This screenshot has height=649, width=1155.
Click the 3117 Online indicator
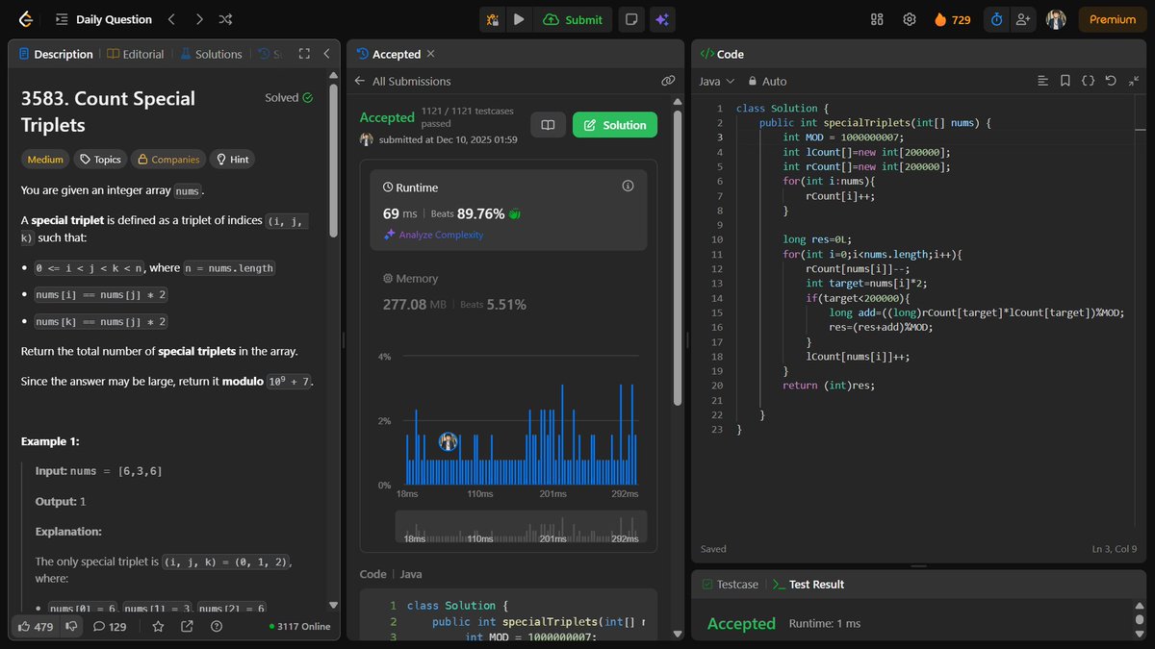[x=300, y=627]
